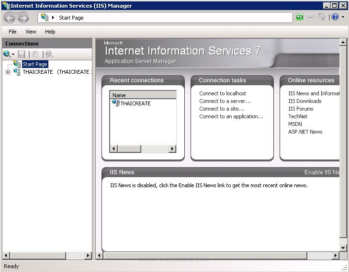
Task: Click the Start Page address bar field
Action: point(165,18)
